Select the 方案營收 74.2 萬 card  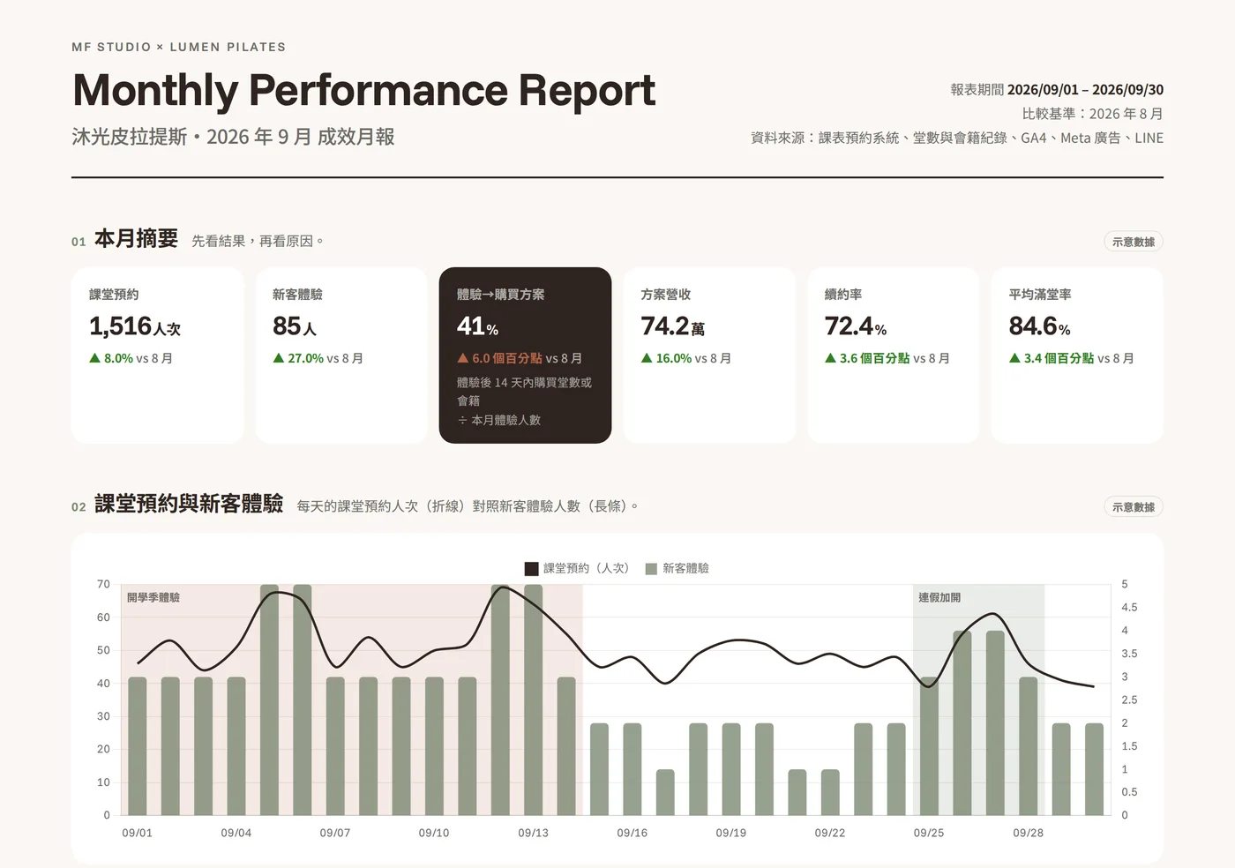(709, 355)
